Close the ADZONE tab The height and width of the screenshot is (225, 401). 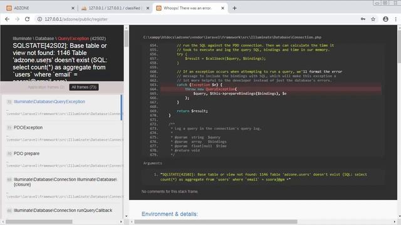tap(73, 8)
